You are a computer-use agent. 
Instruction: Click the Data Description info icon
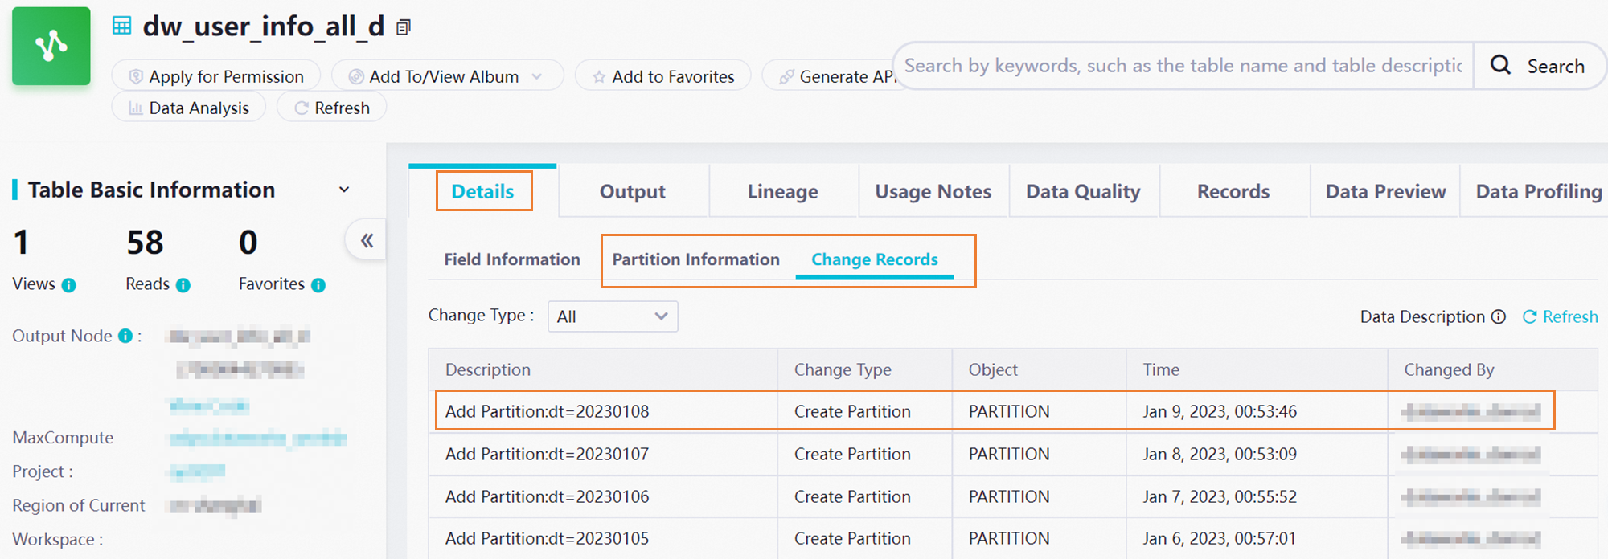1499,316
